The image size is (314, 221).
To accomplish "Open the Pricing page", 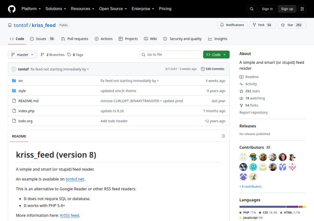I will coord(165,9).
